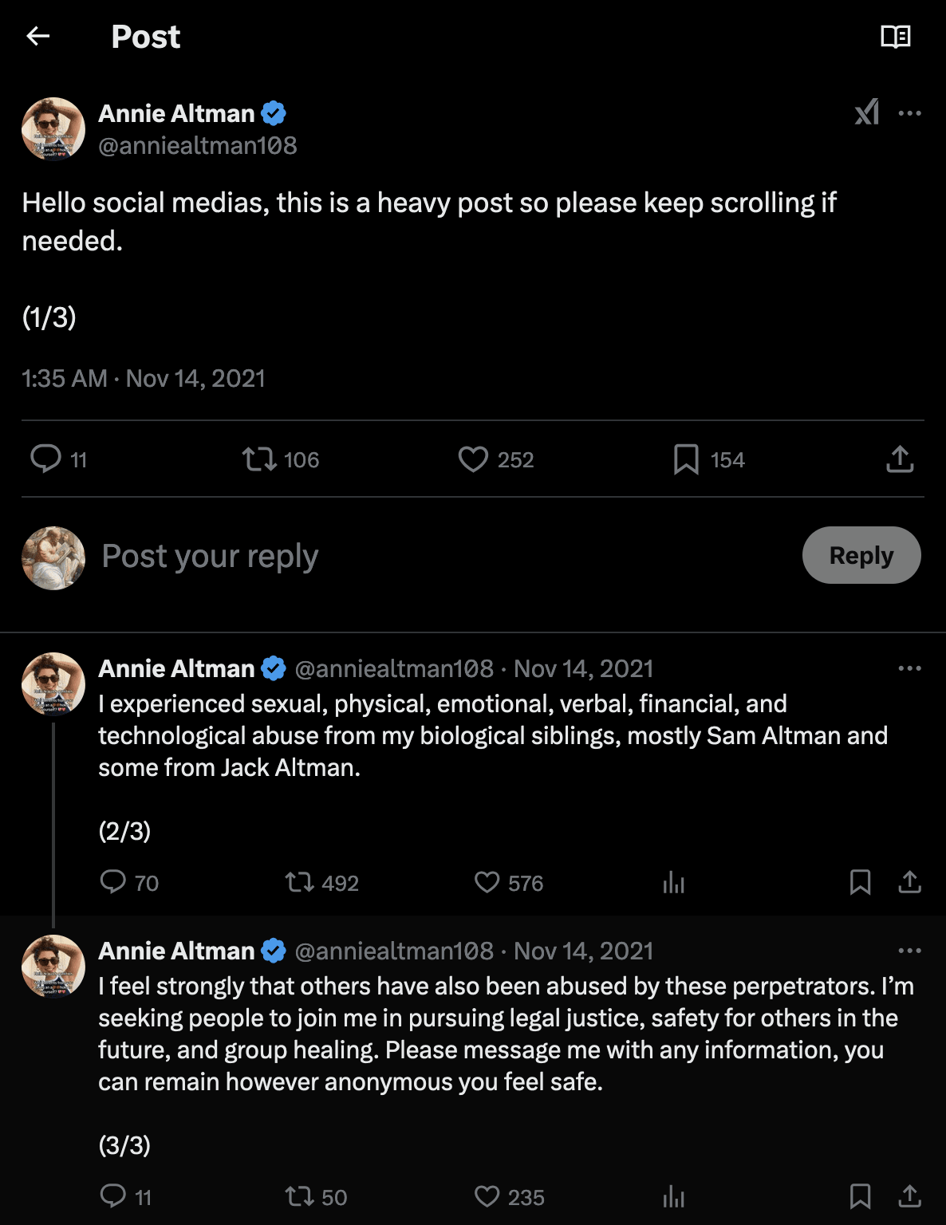
Task: Reply to the (2/3) post with 70 comments
Action: [113, 882]
